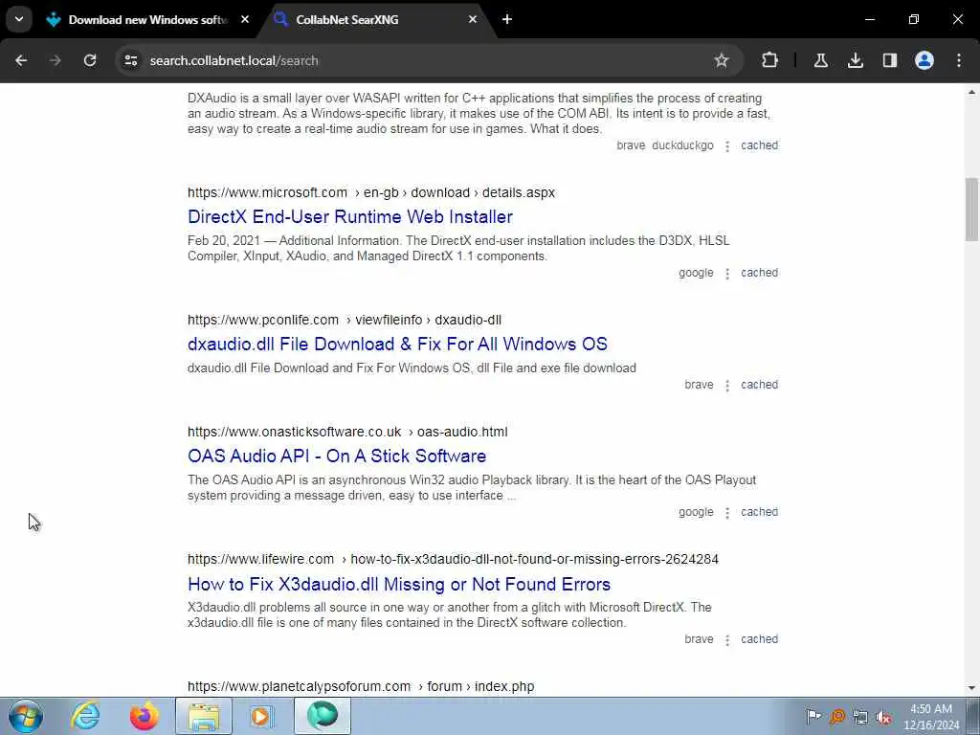Open the Chrome three-dot menu
This screenshot has height=735, width=980.
pos(959,60)
